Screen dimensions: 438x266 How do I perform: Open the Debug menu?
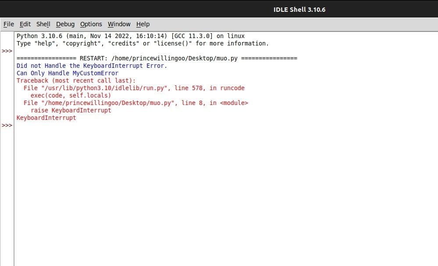tap(65, 24)
